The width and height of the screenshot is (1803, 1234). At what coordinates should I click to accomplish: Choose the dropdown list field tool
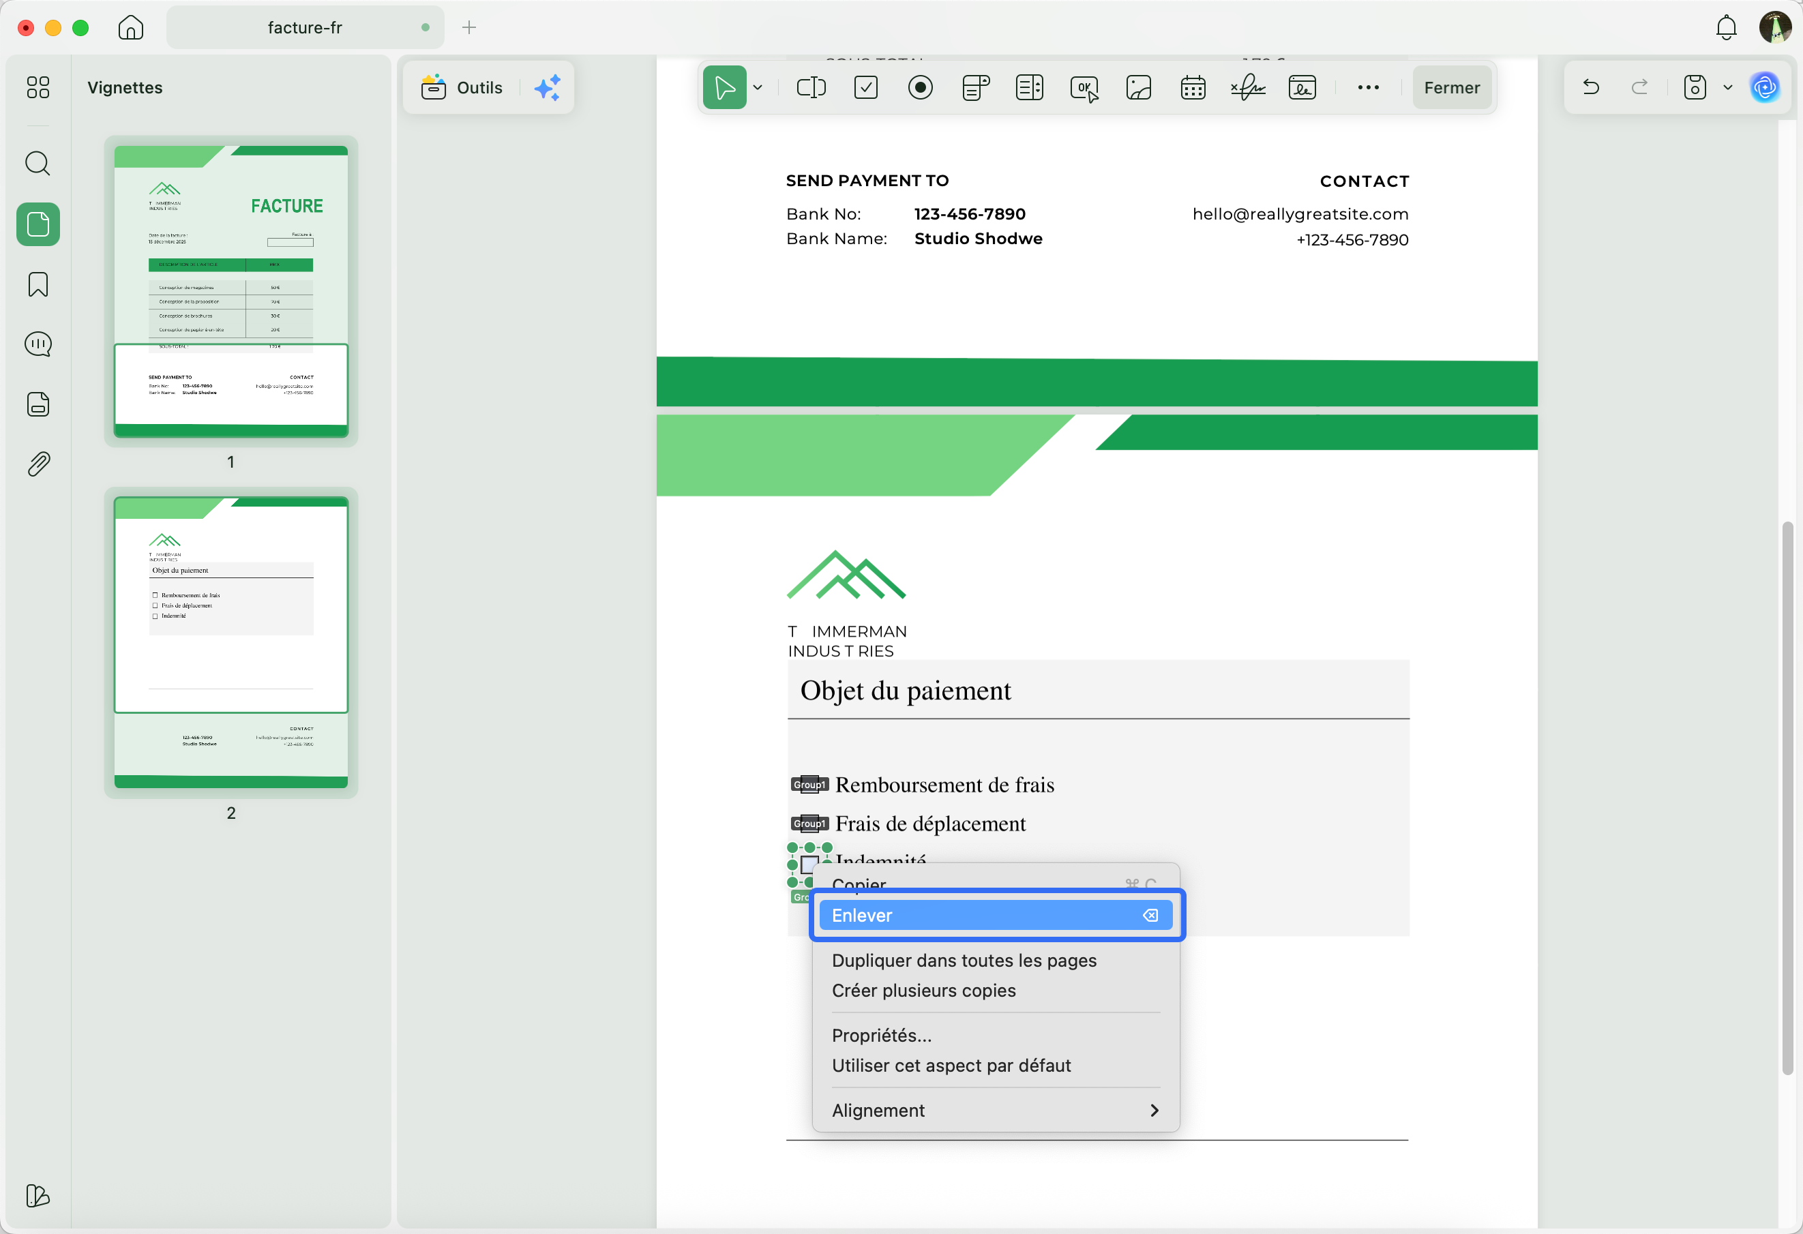(x=975, y=88)
